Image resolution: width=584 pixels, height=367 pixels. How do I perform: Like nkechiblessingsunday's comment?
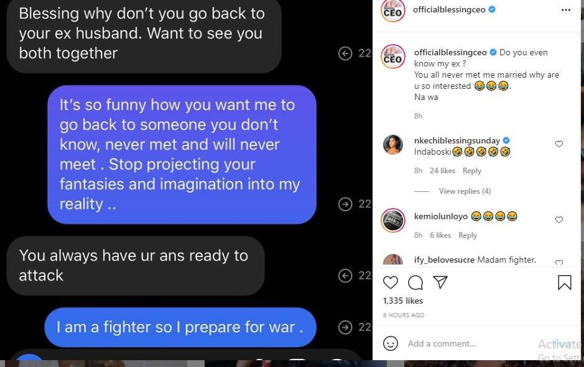(559, 144)
